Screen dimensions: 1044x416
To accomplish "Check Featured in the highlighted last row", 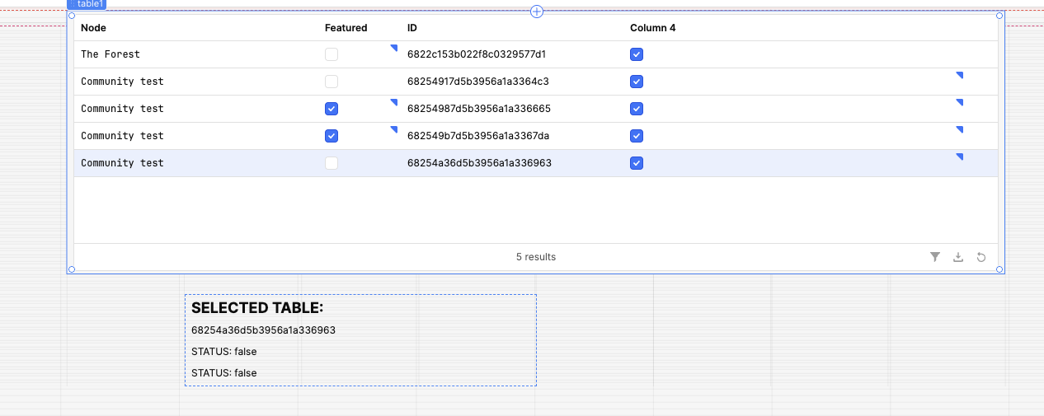I will point(332,163).
